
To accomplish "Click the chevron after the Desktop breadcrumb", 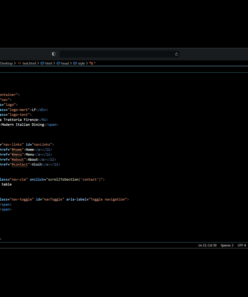I will click(x=15, y=63).
